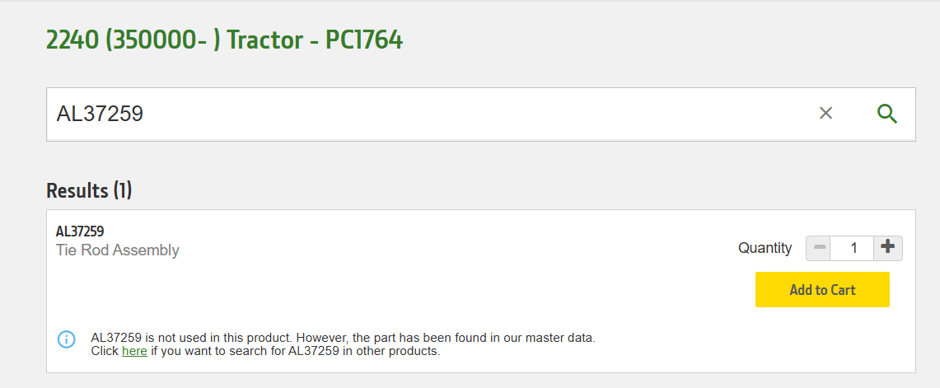Viewport: 940px width, 388px height.
Task: Click the PC1764 catalog code in title
Action: coord(364,40)
